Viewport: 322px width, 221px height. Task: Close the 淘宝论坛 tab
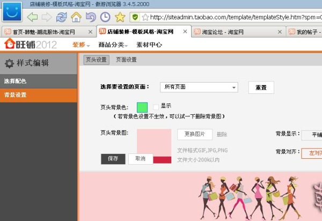280,32
